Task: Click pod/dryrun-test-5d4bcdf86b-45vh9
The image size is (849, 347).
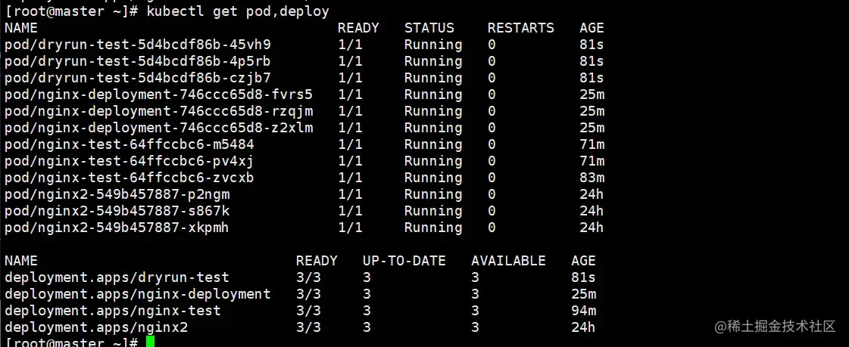Action: (138, 45)
